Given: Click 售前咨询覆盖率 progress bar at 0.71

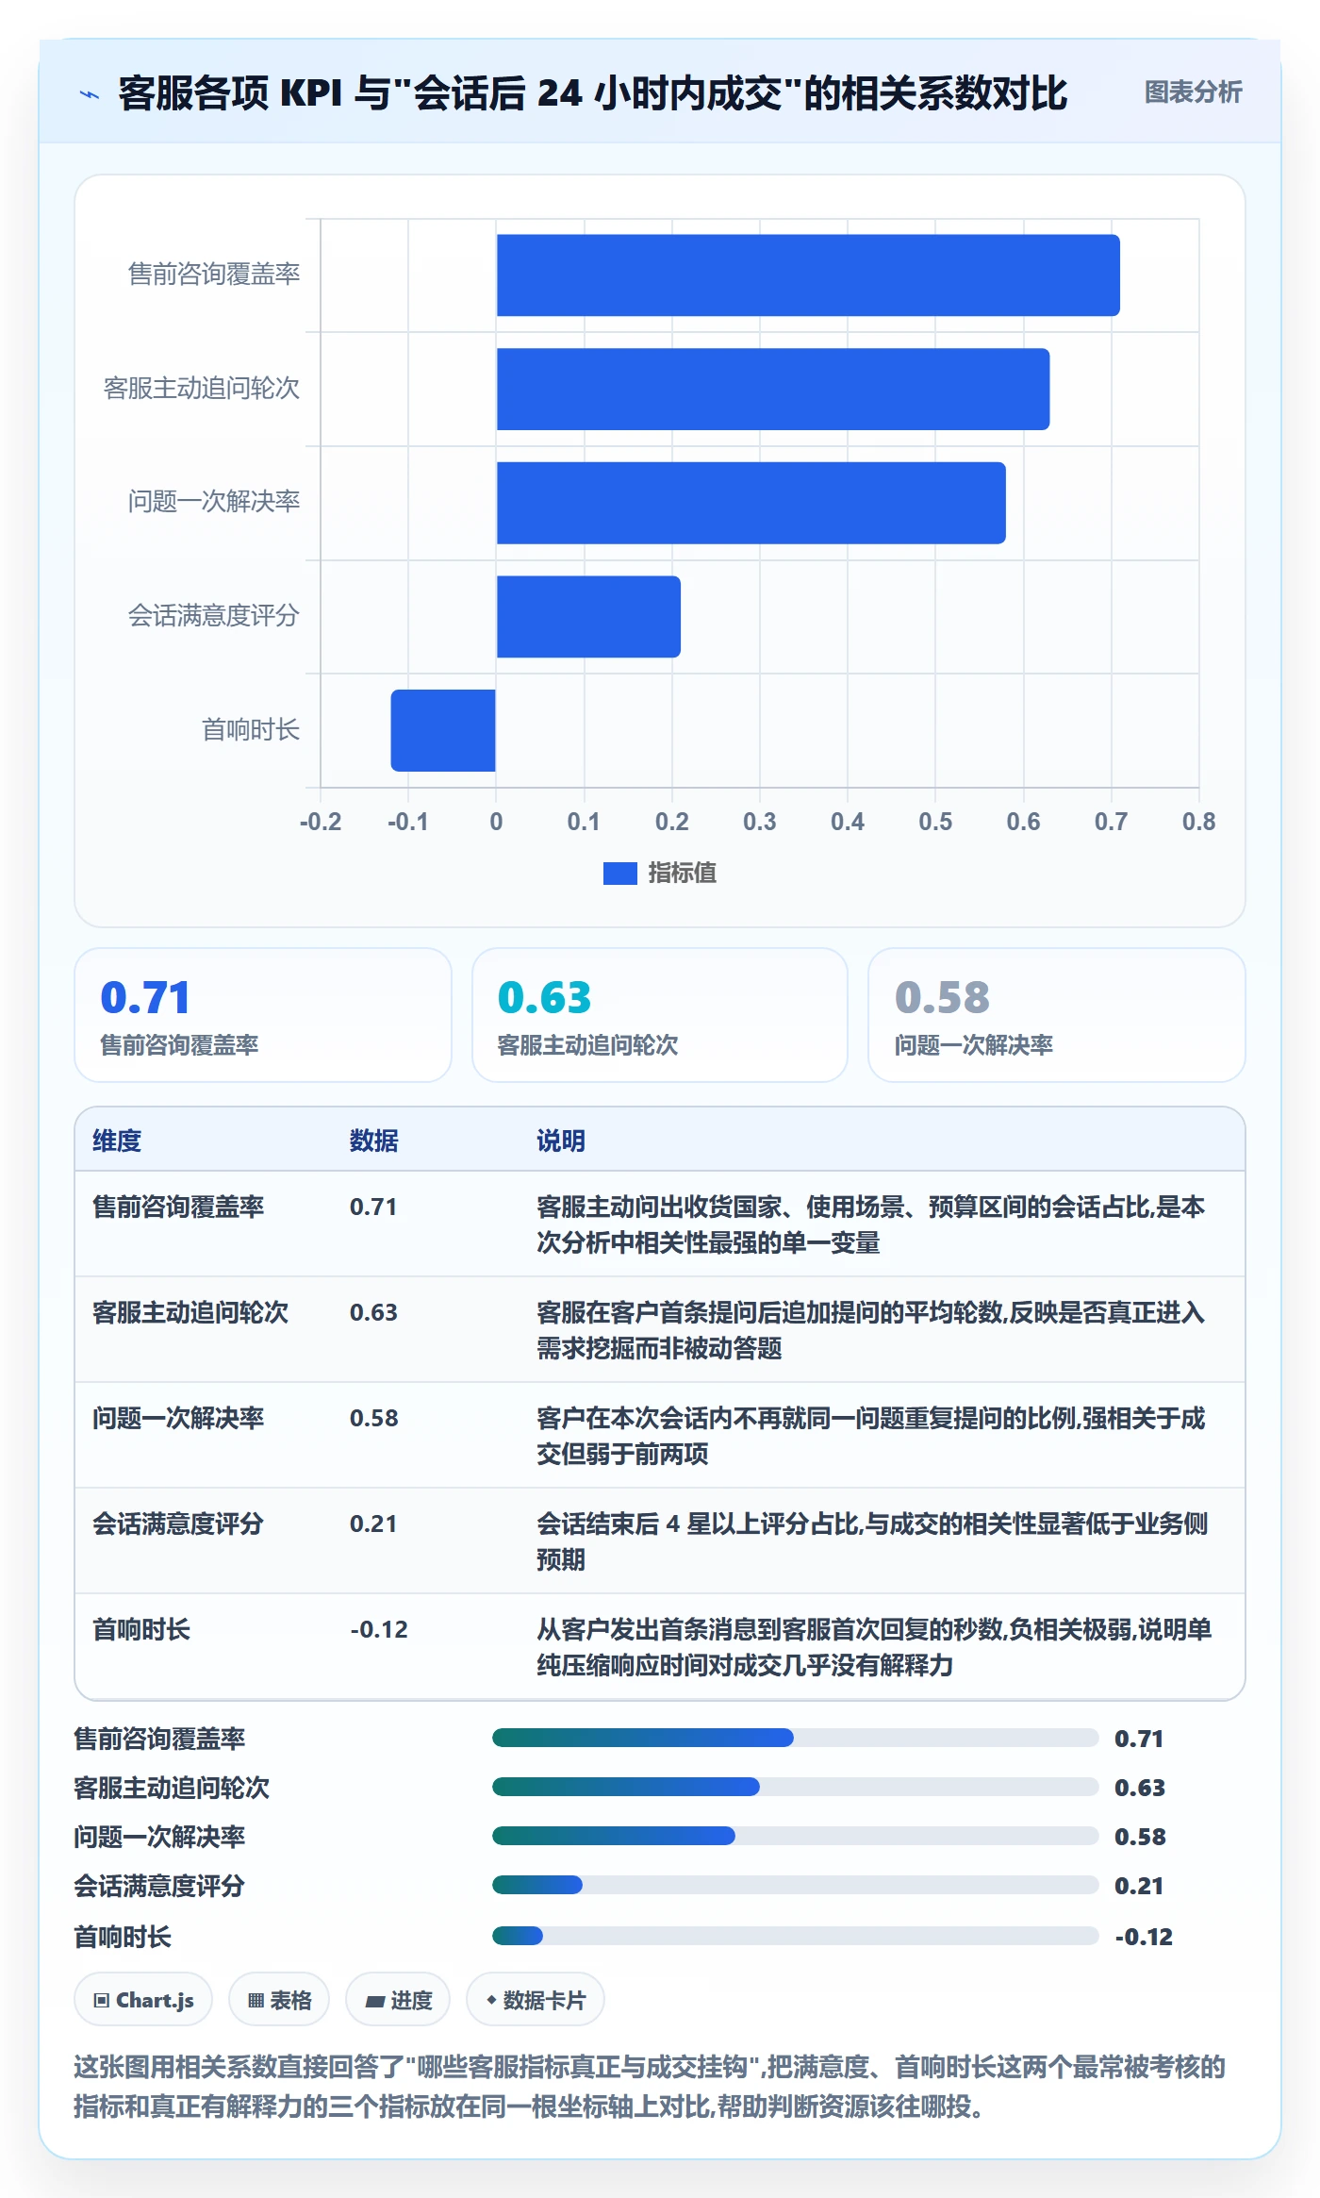Looking at the screenshot, I should click(795, 1738).
